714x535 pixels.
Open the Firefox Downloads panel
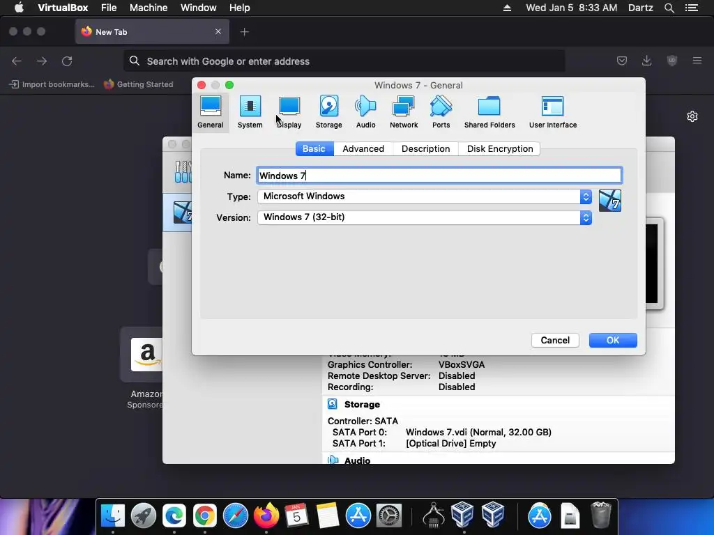(646, 61)
